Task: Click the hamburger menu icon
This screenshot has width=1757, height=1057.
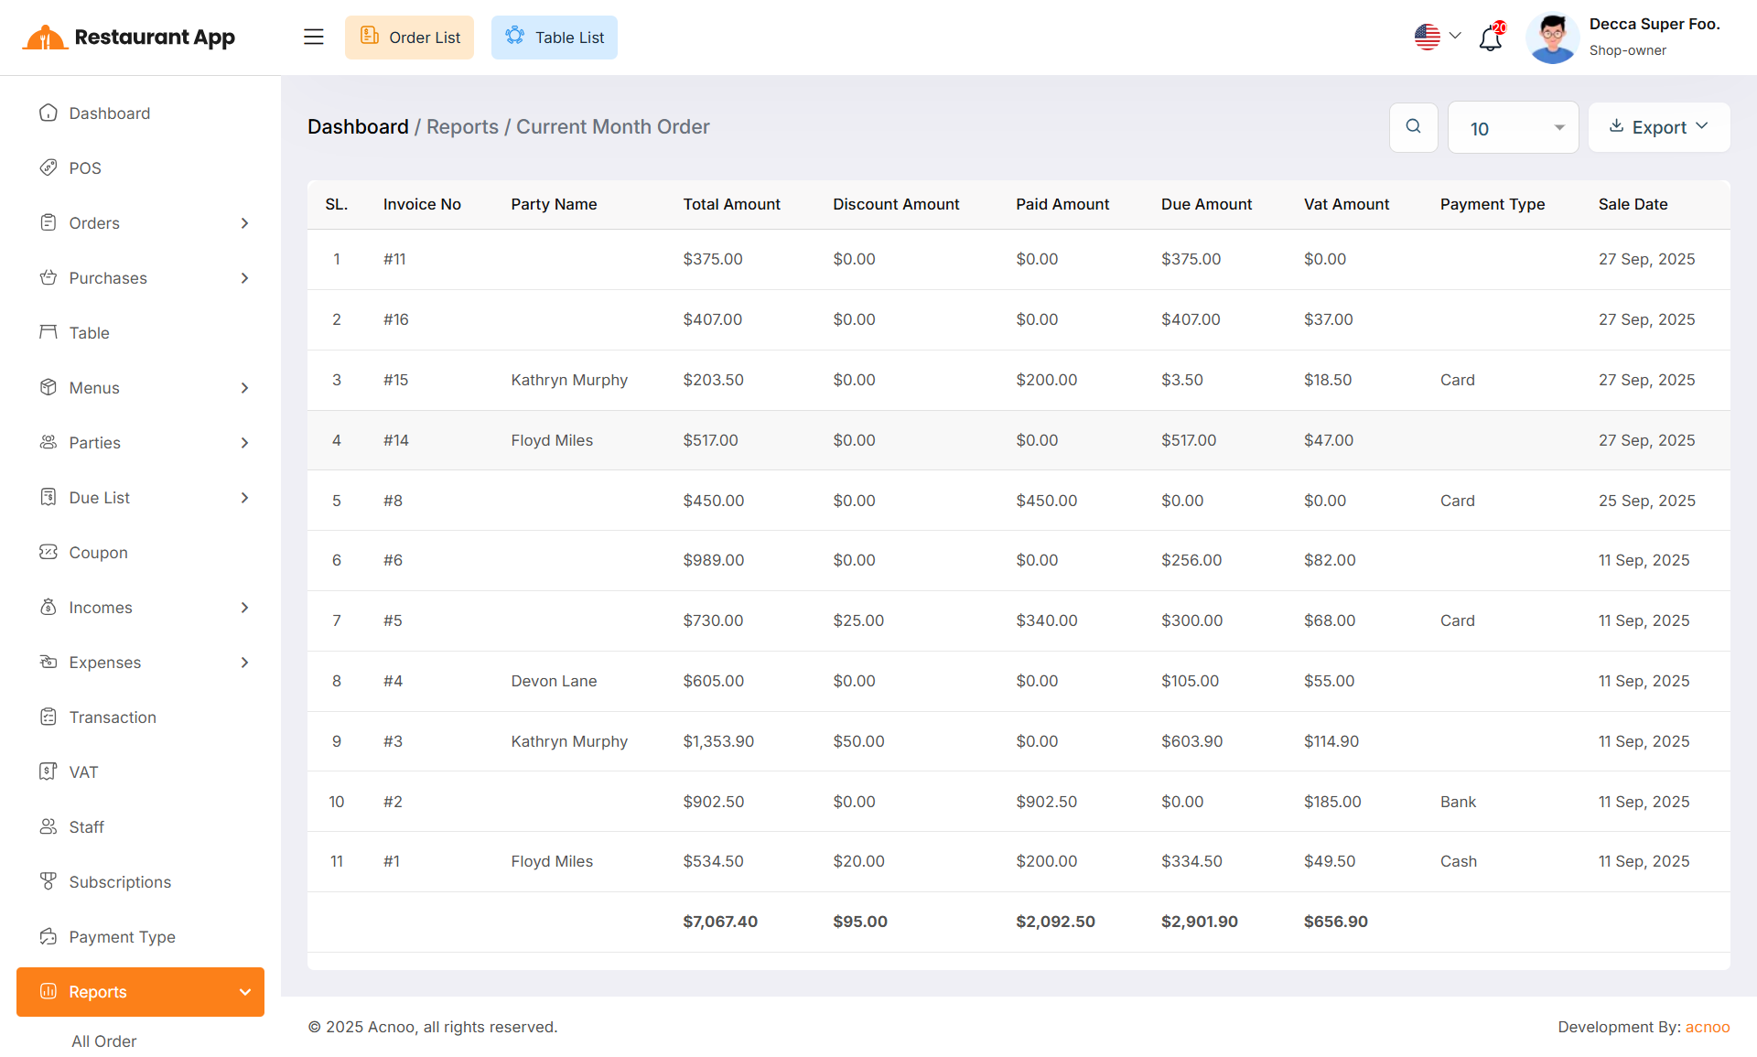Action: coord(314,37)
